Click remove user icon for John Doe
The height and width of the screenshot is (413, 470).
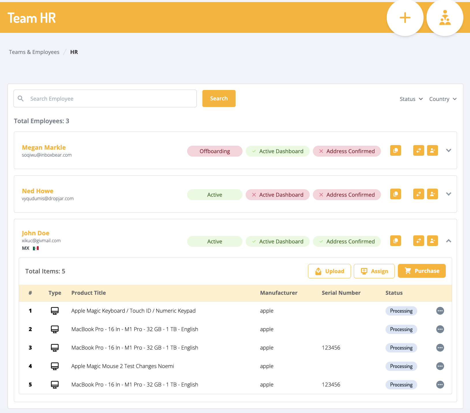pyautogui.click(x=432, y=241)
